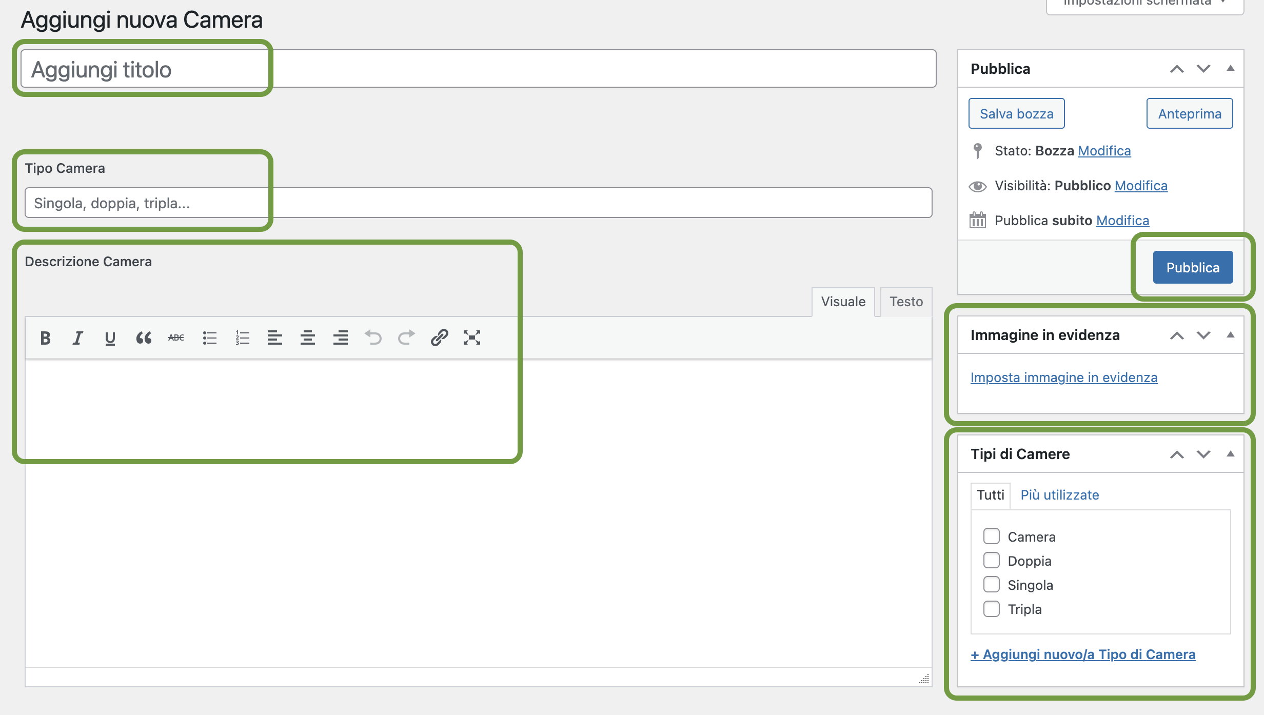Viewport: 1264px width, 715px height.
Task: Insert a blockquote in the description
Action: click(144, 338)
